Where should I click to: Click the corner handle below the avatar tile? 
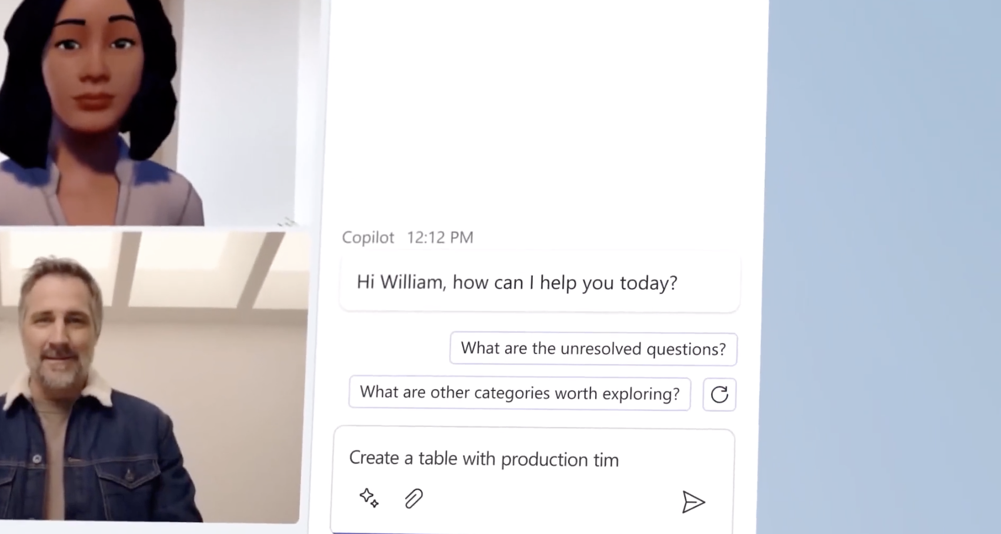click(x=286, y=222)
